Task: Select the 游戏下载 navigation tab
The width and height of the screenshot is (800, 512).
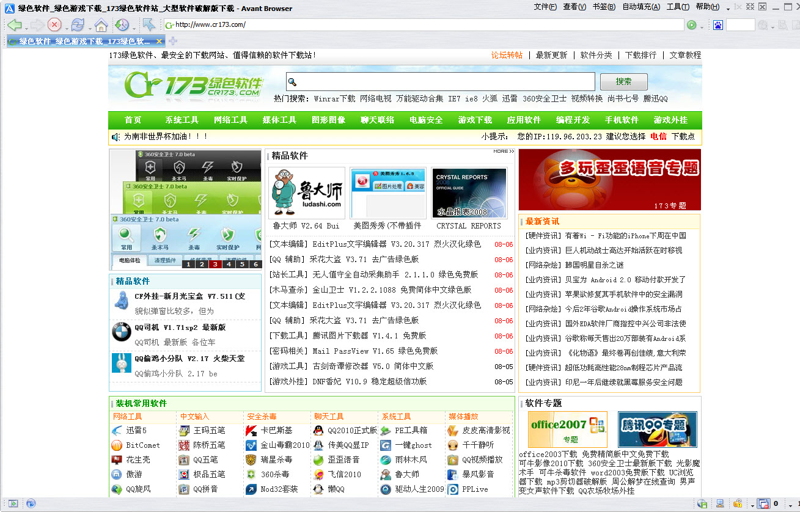Action: (475, 120)
